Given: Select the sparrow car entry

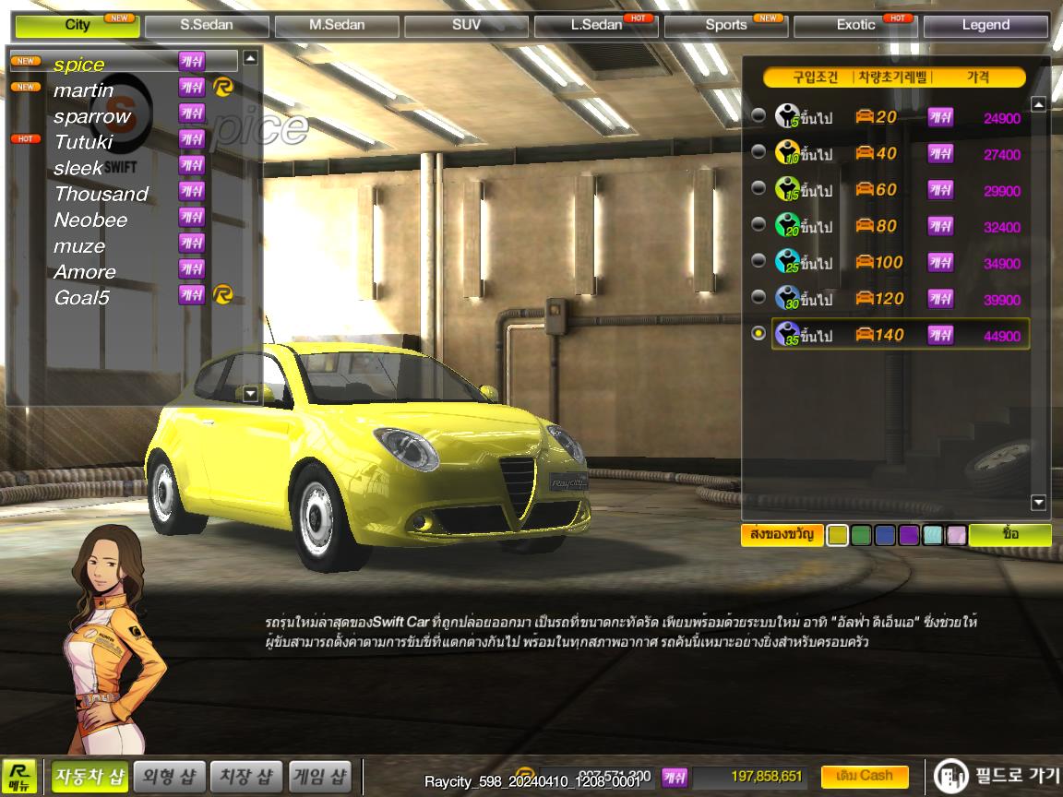Looking at the screenshot, I should point(91,116).
